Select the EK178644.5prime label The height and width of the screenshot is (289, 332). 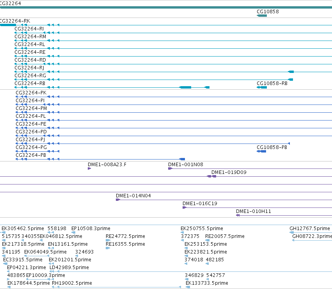[28, 283]
